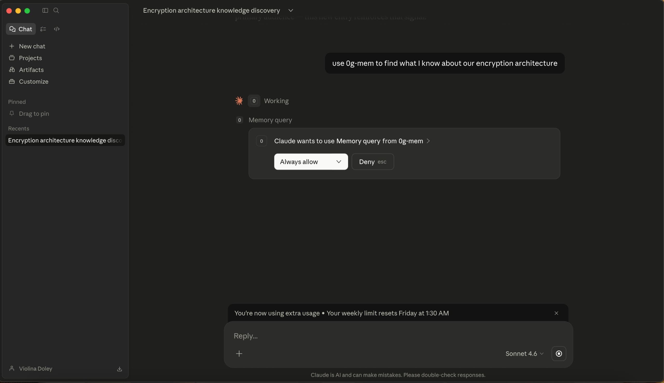This screenshot has height=383, width=664.
Task: Deny the Memory query tool request
Action: [x=373, y=162]
